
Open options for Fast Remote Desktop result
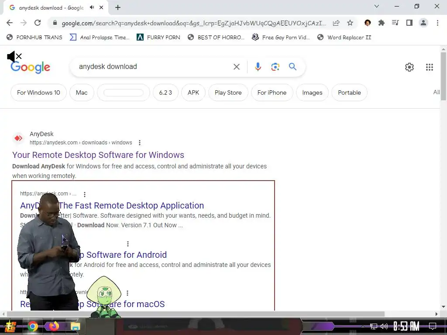[x=84, y=194]
